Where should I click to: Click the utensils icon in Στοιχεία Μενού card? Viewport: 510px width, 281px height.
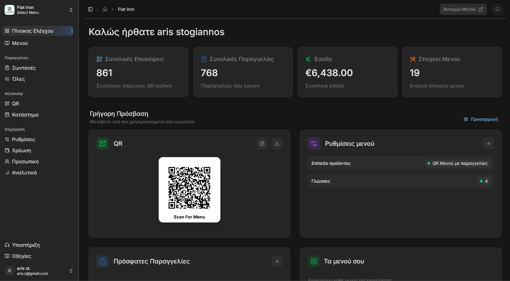[413, 59]
